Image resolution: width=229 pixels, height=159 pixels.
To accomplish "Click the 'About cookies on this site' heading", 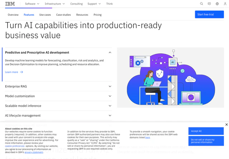I will 19,129.
